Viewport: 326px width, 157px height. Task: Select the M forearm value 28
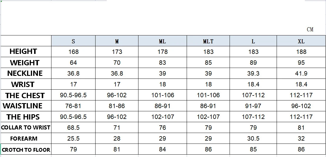117,138
